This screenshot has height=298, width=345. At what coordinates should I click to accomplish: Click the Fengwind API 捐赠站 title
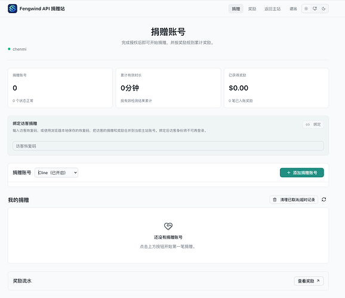click(42, 8)
